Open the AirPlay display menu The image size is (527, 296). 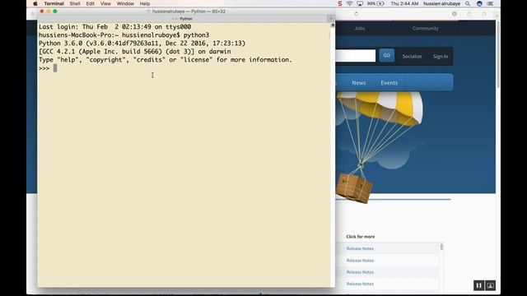[360, 3]
